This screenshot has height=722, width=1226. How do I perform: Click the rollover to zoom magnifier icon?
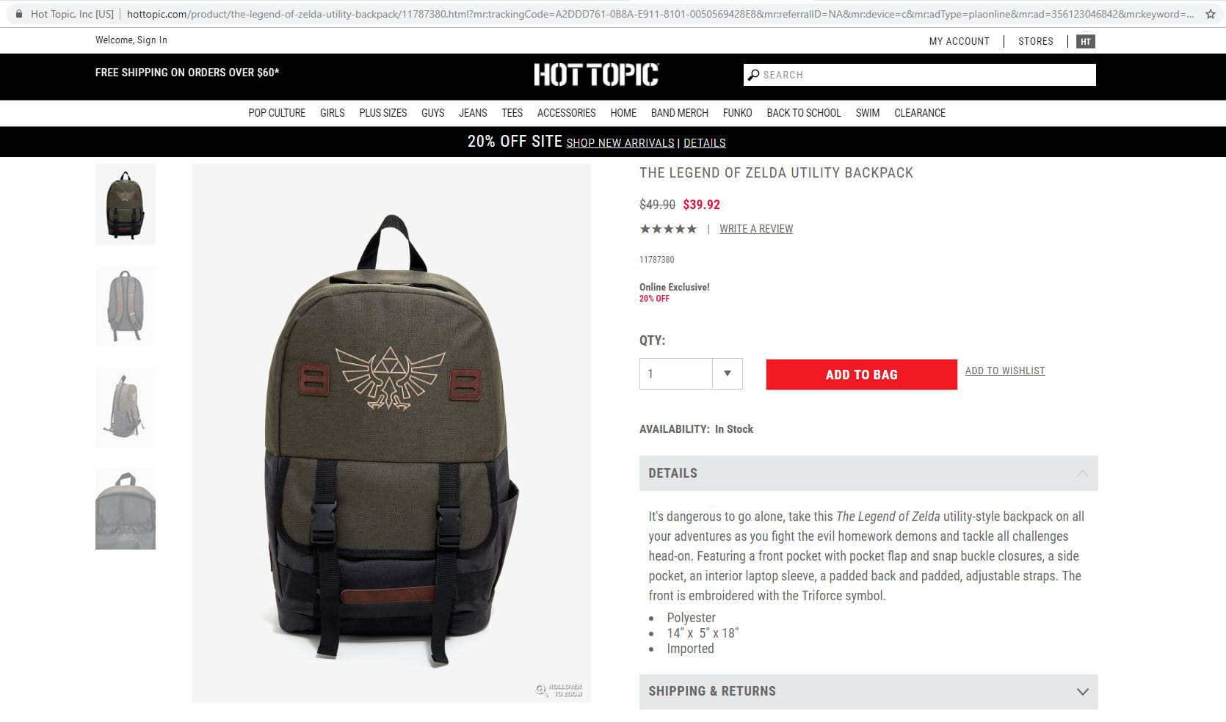542,690
